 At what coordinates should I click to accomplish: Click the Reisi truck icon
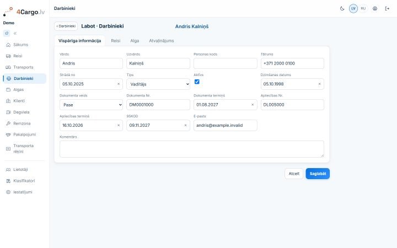pos(8,56)
